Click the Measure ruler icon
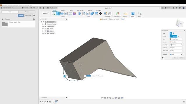This screenshot has width=186, height=104. (126, 14)
